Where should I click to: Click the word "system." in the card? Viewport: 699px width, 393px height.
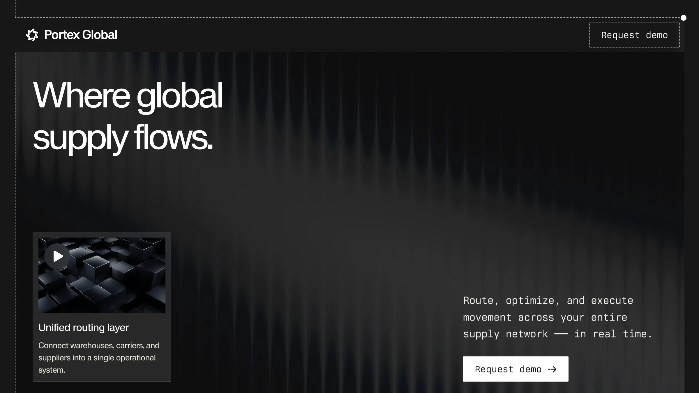point(52,370)
